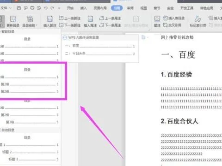Screen dimensions: 222x166
Task: Click the 二、今日头条 row in AI TOC preview
Action: [100, 53]
